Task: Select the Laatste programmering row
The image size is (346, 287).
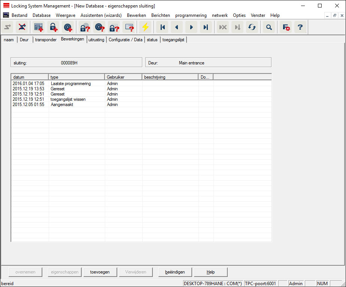Action: pyautogui.click(x=71, y=84)
